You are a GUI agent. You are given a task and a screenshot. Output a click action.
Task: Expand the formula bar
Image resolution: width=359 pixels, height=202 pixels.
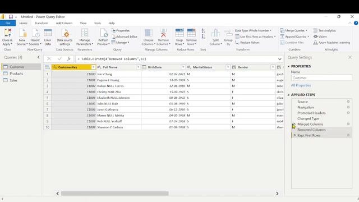pos(279,59)
